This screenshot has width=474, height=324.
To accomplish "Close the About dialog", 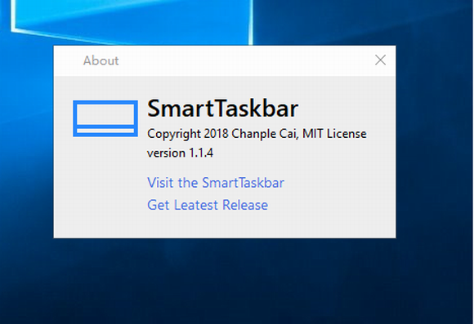I will tap(380, 60).
